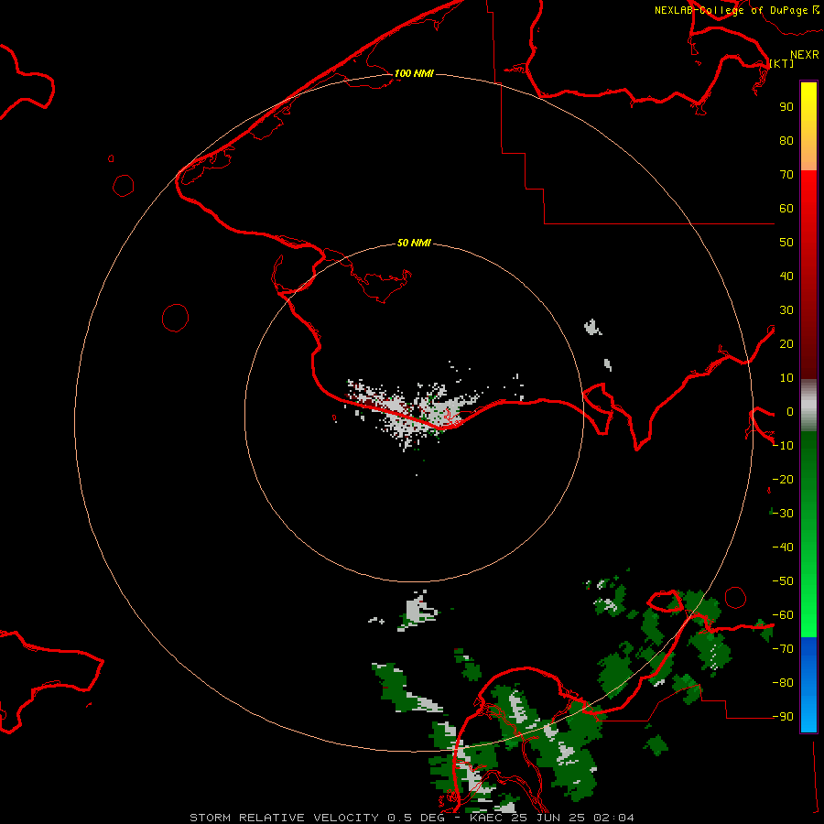This screenshot has height=824, width=824.
Task: Click the "0" value on the velocity scale
Action: tap(790, 412)
